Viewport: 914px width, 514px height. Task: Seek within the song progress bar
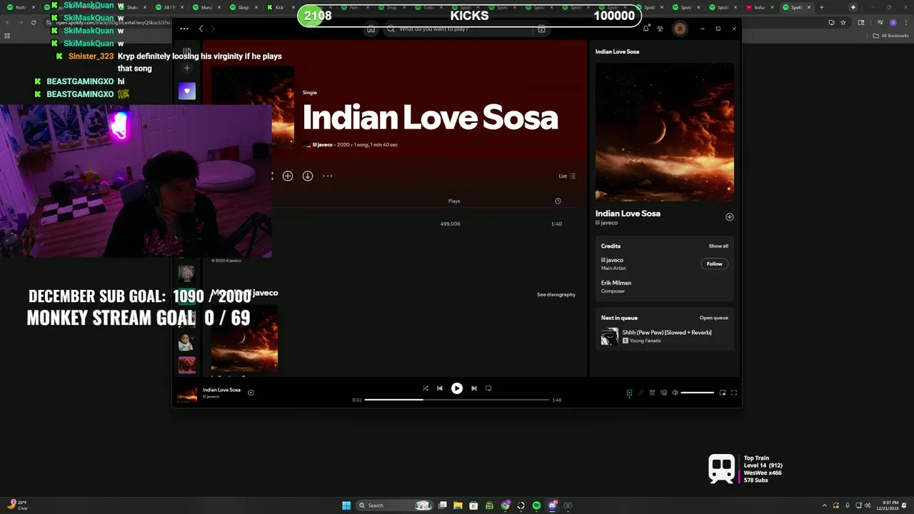457,400
